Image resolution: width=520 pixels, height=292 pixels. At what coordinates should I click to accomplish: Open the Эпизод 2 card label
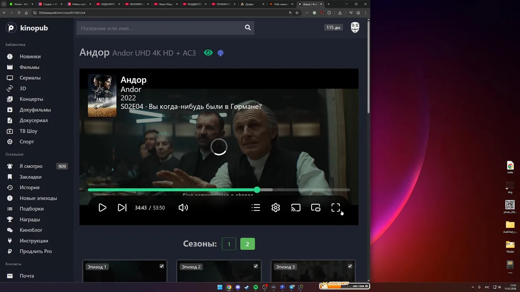(191, 267)
